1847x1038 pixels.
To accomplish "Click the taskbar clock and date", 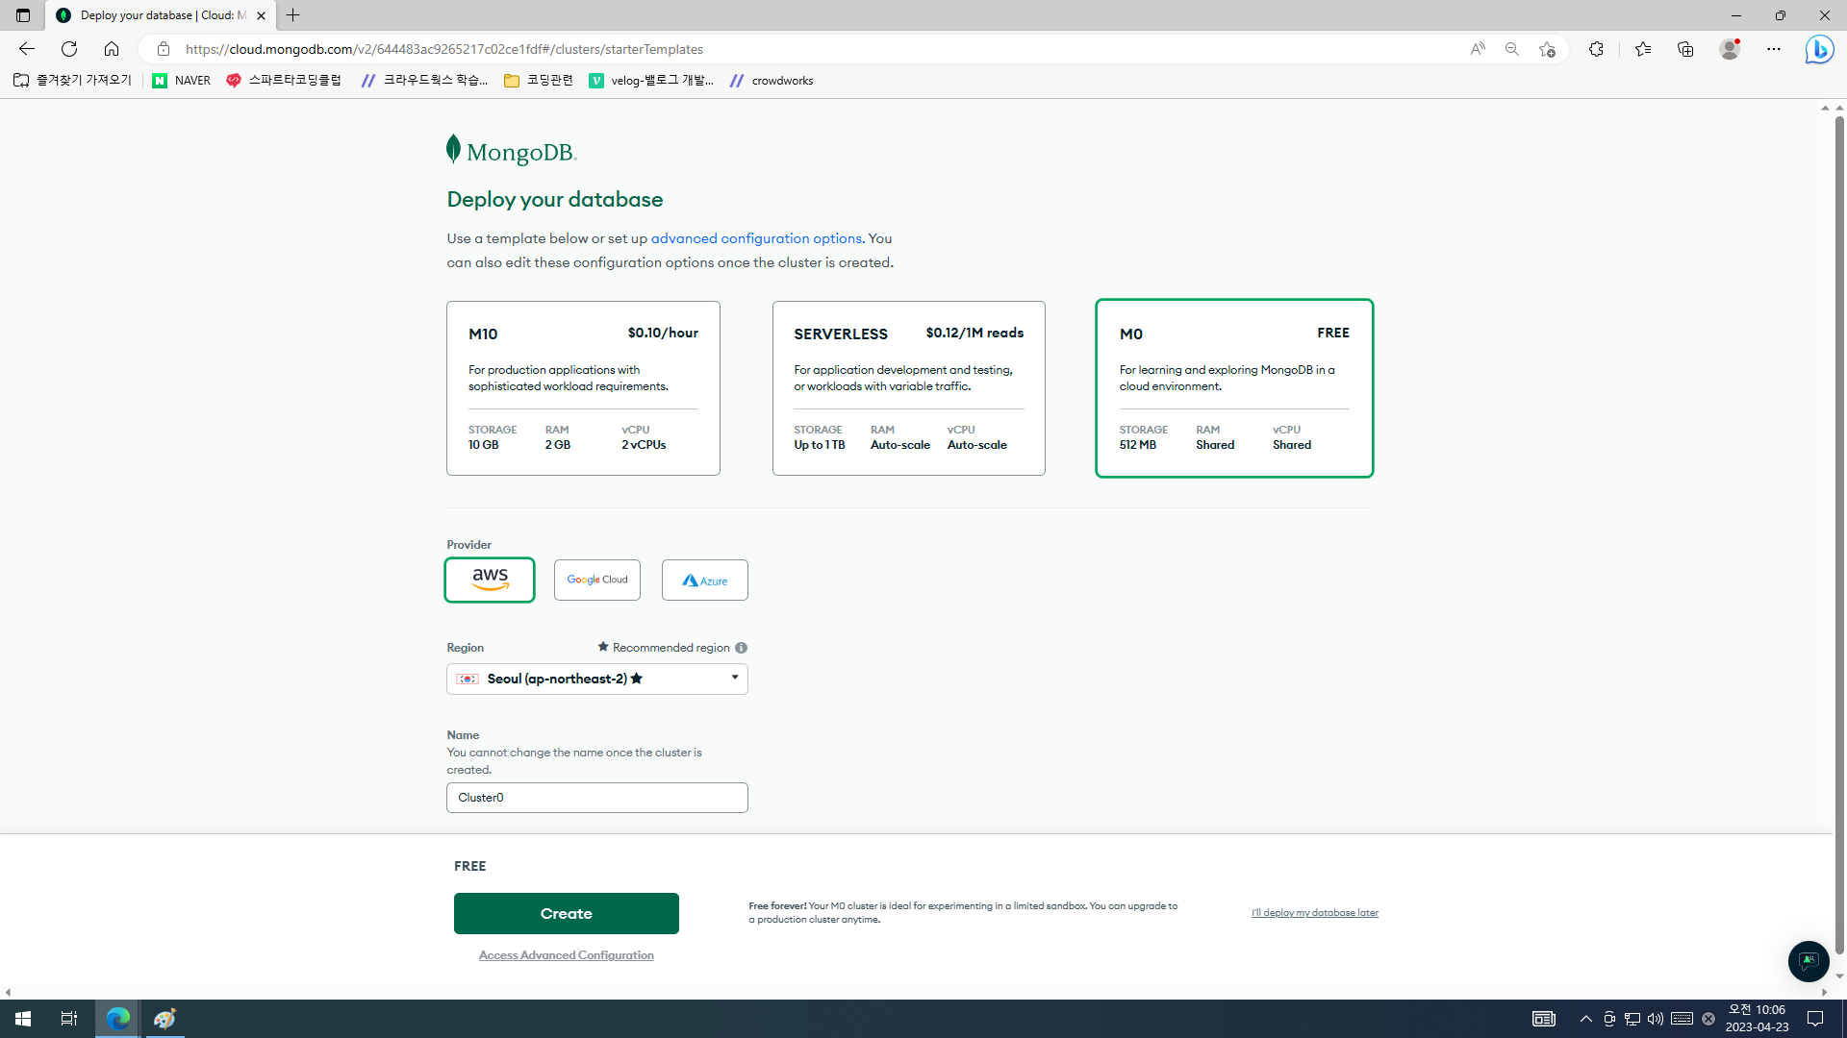I will tap(1757, 1019).
